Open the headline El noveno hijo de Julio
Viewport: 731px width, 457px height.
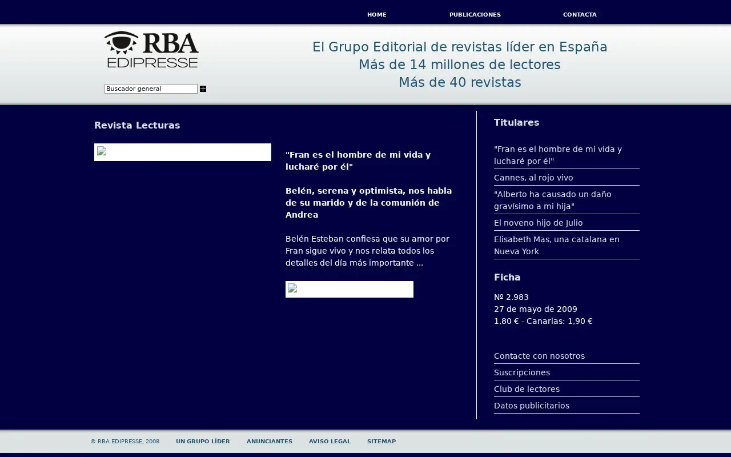tap(539, 223)
